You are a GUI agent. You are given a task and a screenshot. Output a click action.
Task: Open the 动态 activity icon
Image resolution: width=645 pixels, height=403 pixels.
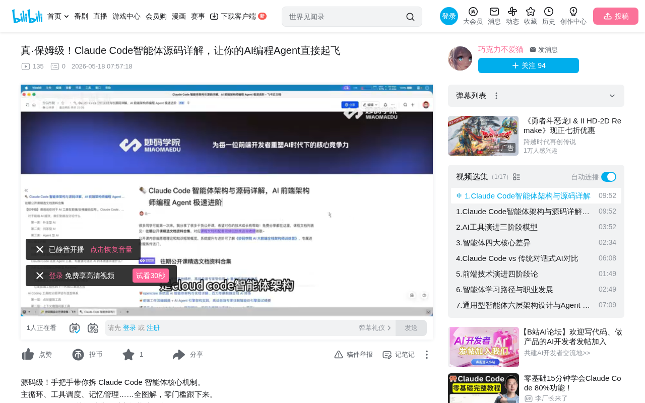[512, 12]
